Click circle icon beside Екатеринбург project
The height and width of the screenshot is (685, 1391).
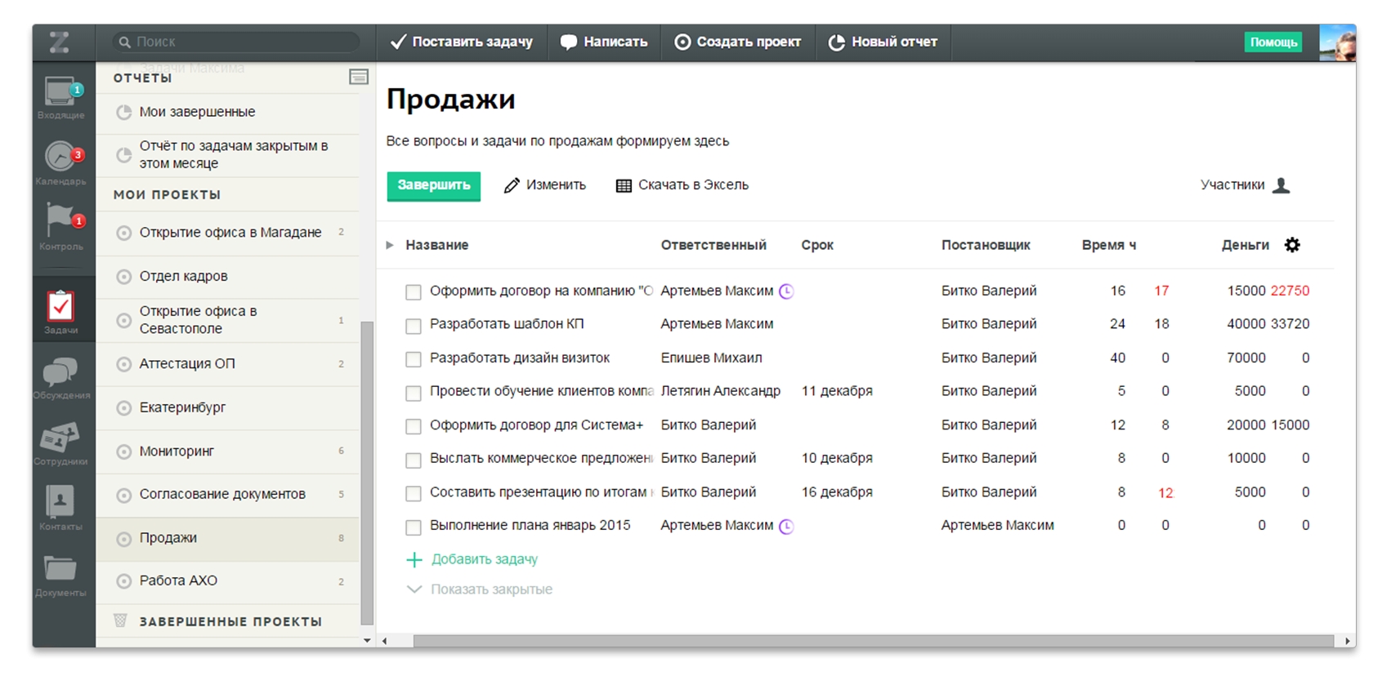[x=123, y=408]
